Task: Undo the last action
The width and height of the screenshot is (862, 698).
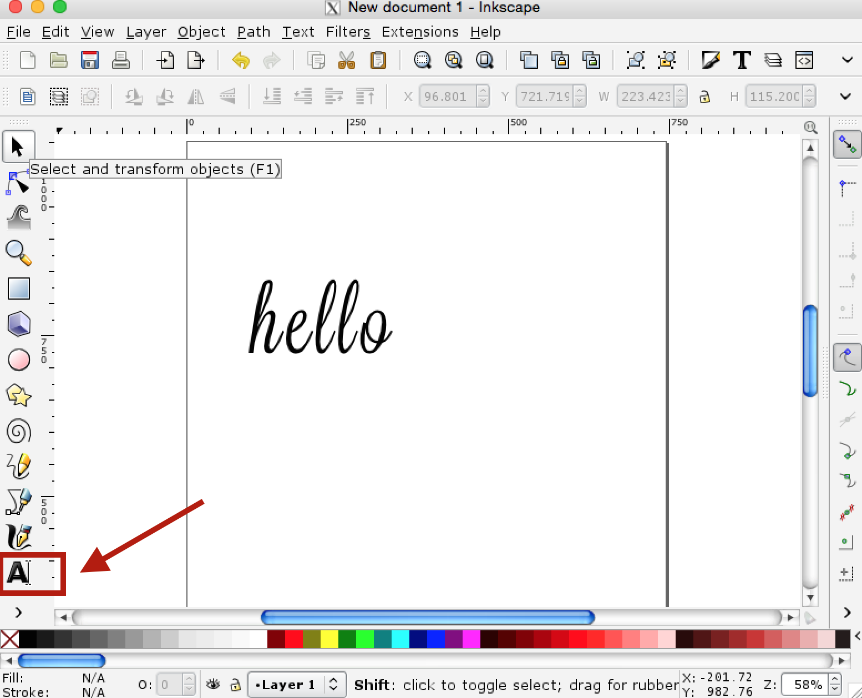Action: pos(240,59)
